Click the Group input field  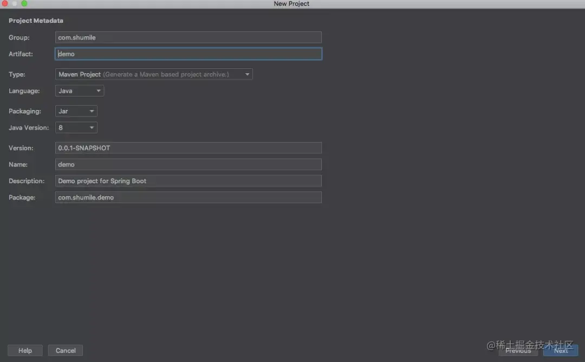[x=188, y=37]
